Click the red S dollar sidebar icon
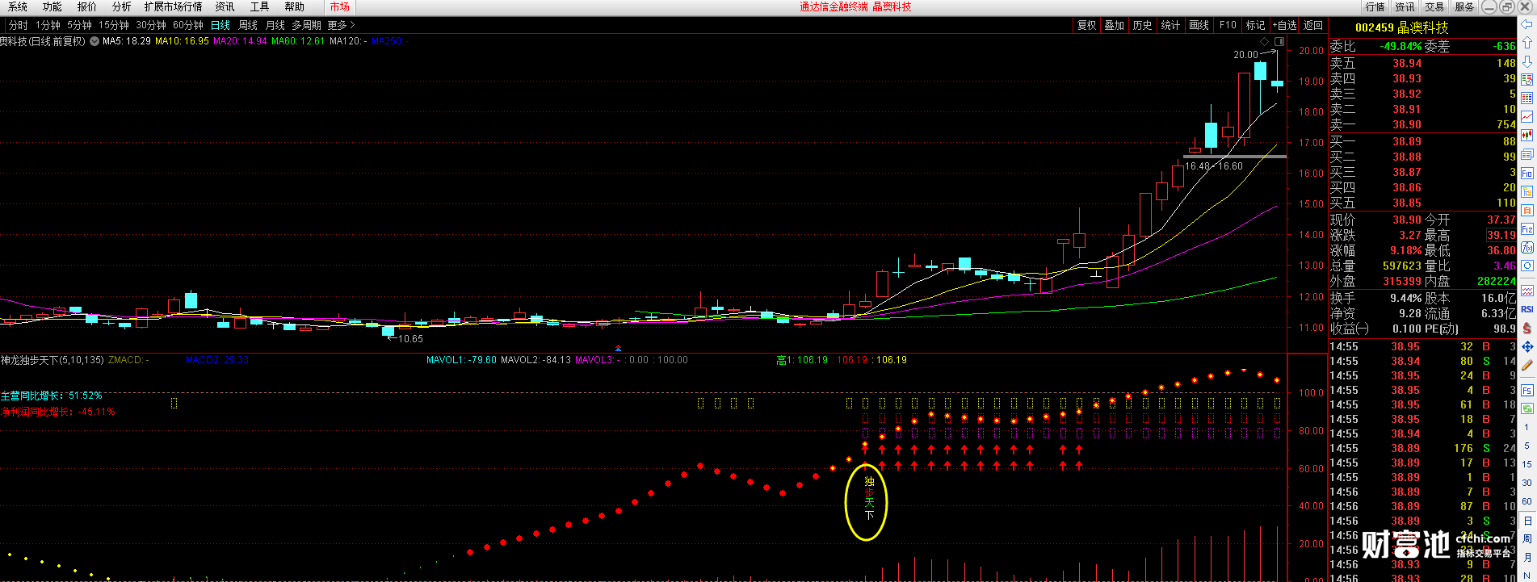Screen dimensions: 1537x582 tap(1527, 329)
